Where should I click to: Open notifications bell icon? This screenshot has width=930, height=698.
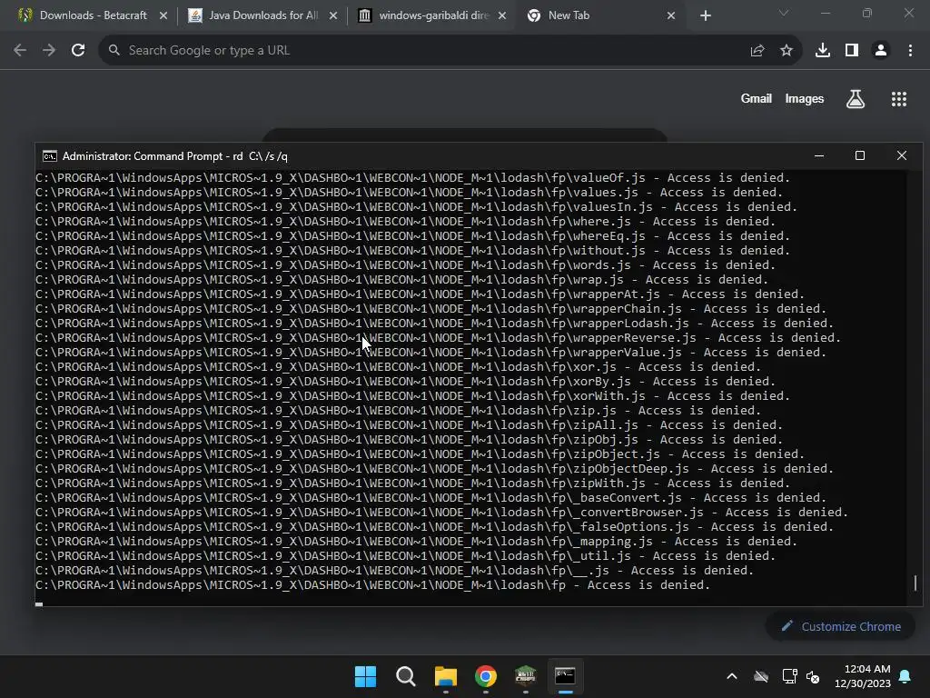905,676
